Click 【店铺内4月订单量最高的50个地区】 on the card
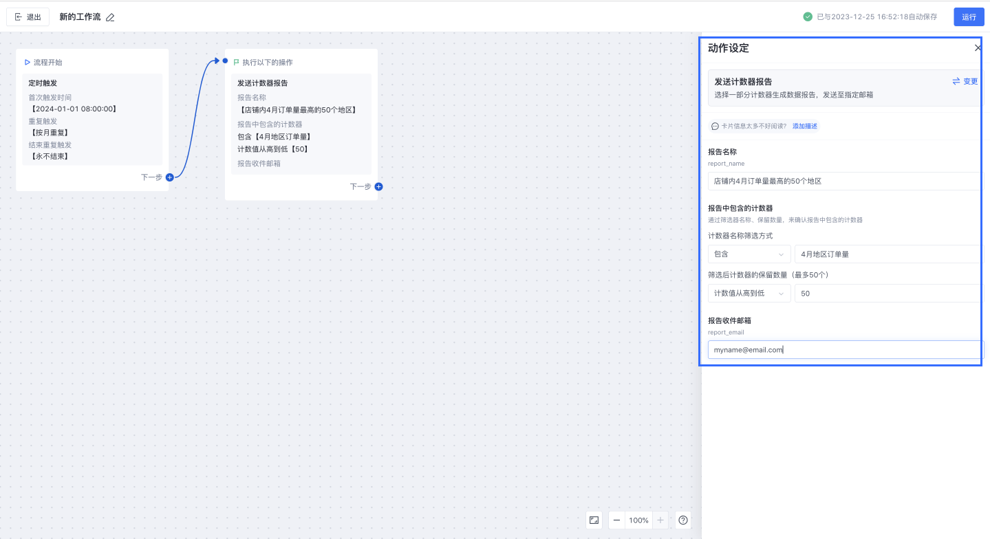 298,110
